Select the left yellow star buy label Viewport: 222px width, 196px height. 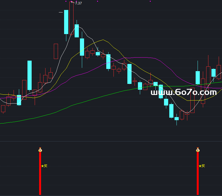(44, 166)
